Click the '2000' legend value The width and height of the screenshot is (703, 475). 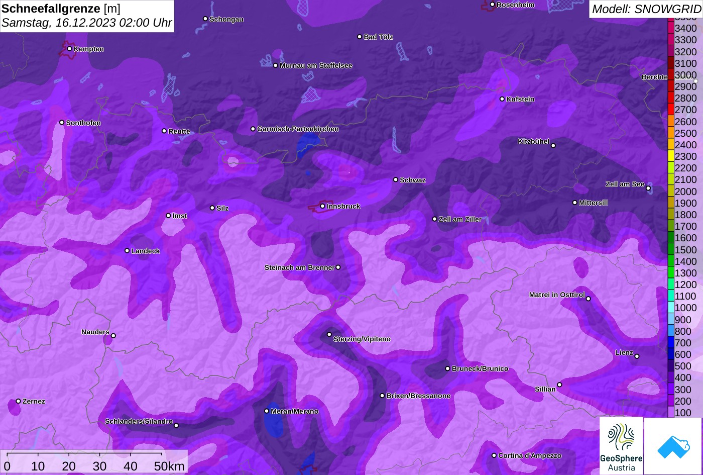pos(685,192)
